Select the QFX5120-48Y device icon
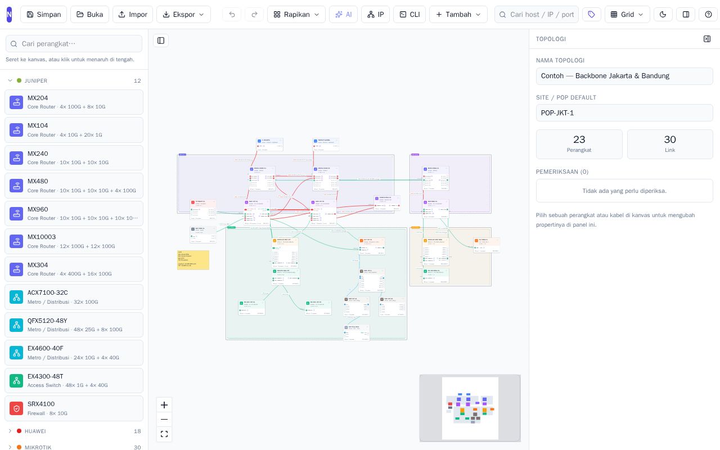The image size is (720, 450). point(16,325)
